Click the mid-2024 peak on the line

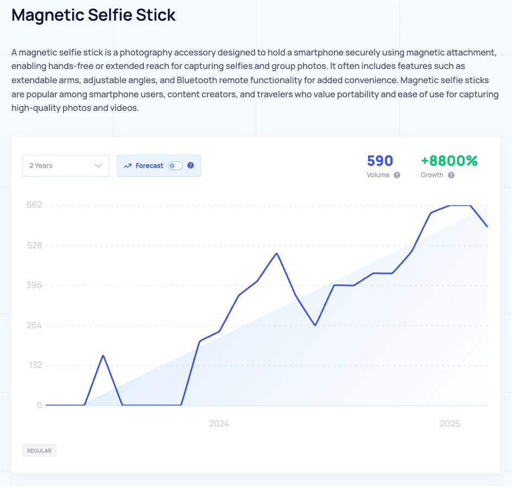coord(276,253)
